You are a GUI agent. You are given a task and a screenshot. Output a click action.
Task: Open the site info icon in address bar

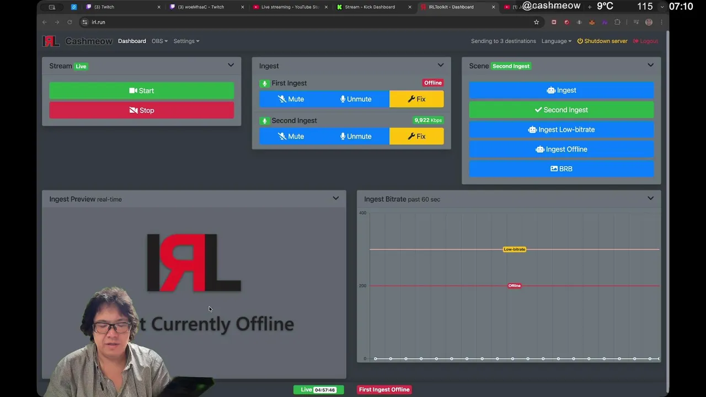(x=84, y=22)
